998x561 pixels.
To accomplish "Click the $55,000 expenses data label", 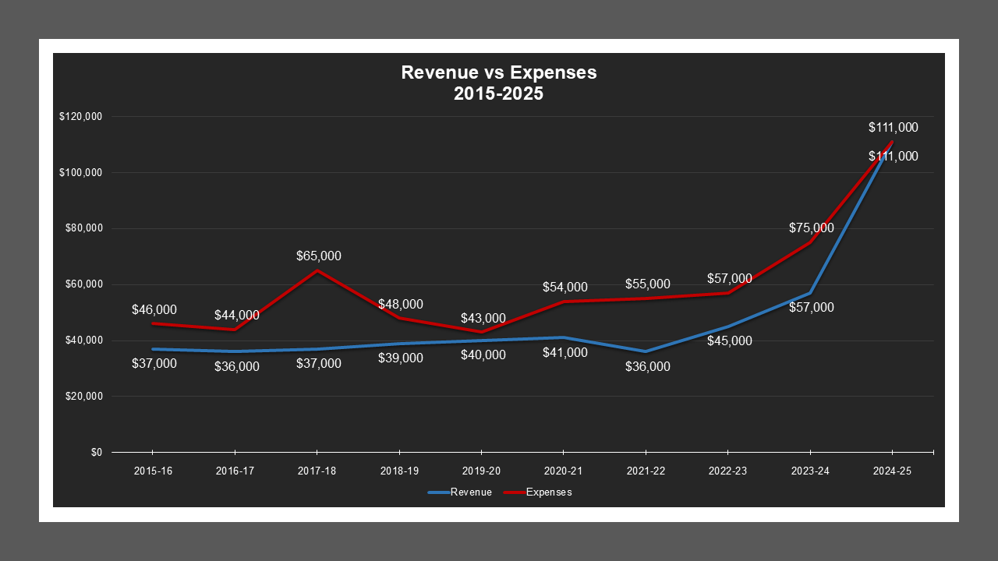I will 647,284.
